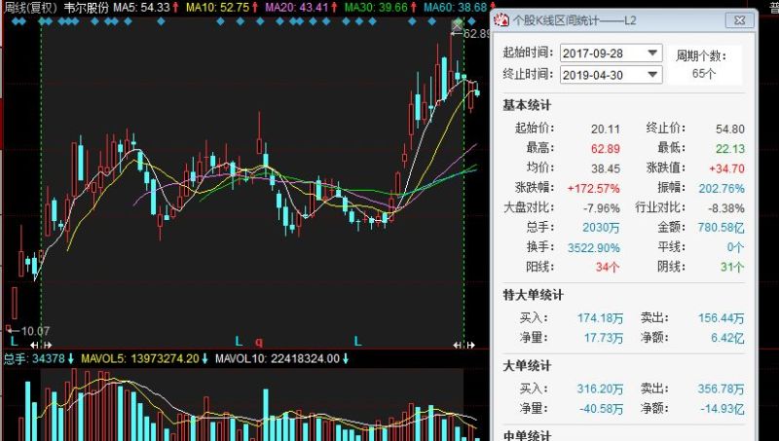Click the 换手 value 3522.90%
The image size is (779, 441).
click(594, 248)
